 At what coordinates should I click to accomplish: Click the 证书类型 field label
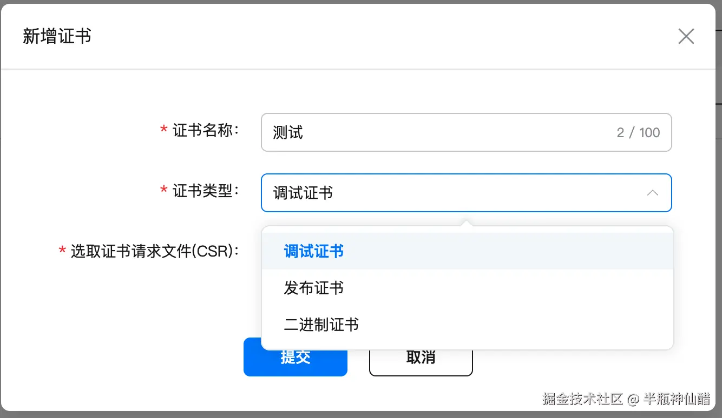coord(206,191)
